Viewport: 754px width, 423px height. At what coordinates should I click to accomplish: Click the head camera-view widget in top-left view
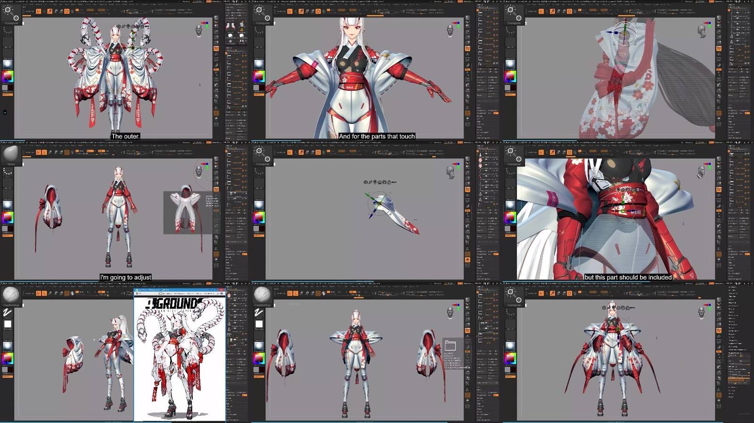198,32
